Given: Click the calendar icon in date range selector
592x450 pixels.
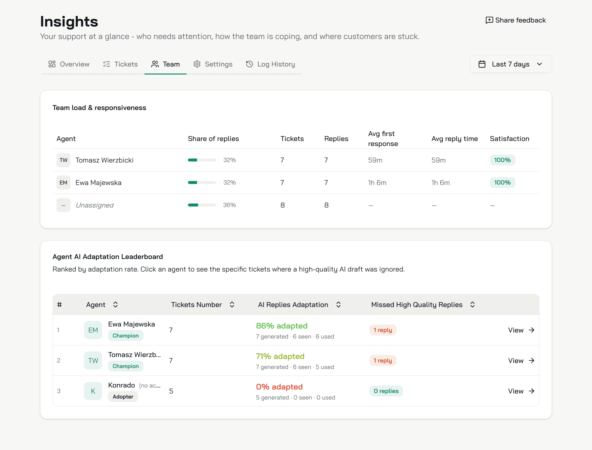Looking at the screenshot, I should [x=482, y=64].
